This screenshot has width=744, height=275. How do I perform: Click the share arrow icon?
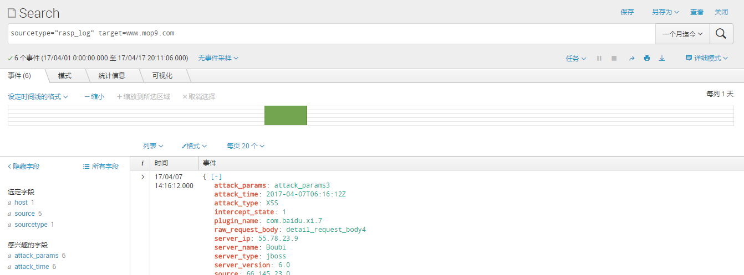click(631, 58)
